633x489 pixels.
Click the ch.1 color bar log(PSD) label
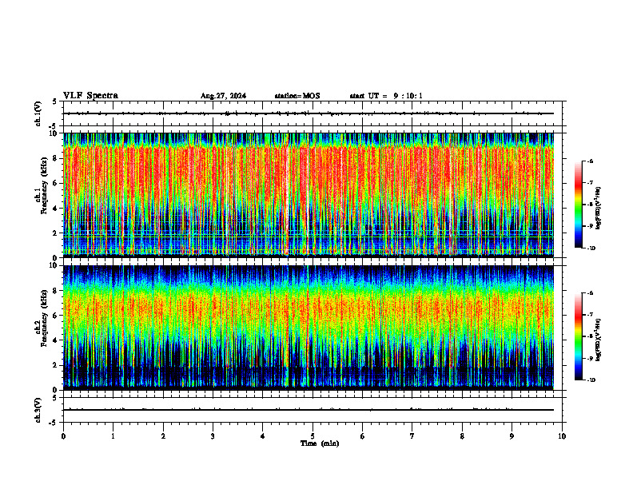[599, 208]
